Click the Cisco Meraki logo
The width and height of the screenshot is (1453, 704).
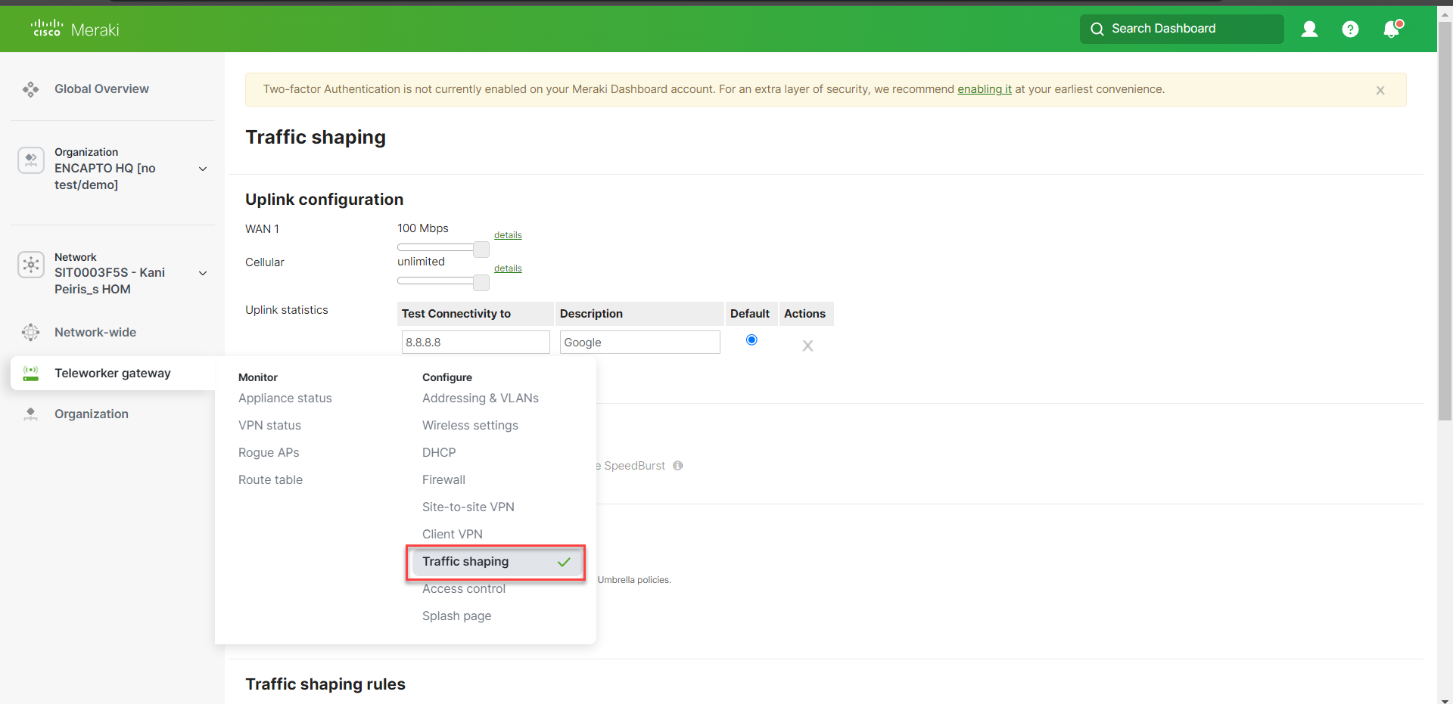pyautogui.click(x=75, y=29)
